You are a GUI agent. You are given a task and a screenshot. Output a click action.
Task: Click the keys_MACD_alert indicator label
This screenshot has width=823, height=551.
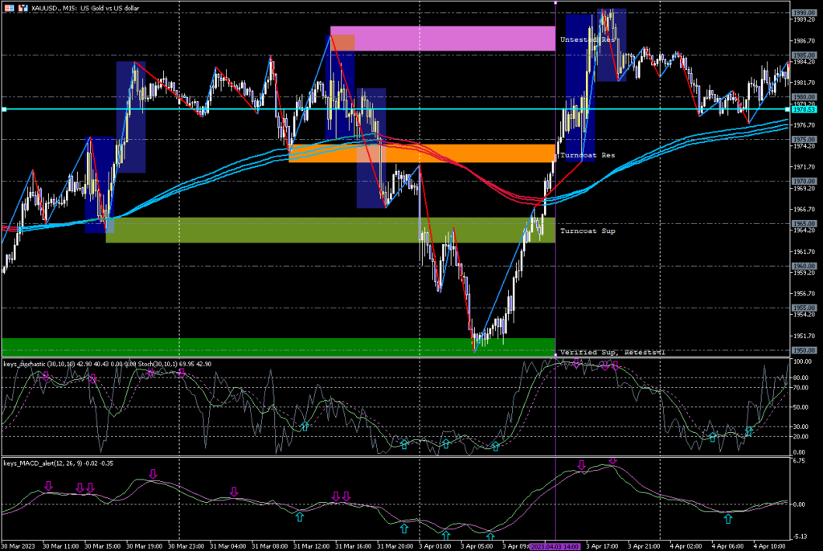[34, 463]
